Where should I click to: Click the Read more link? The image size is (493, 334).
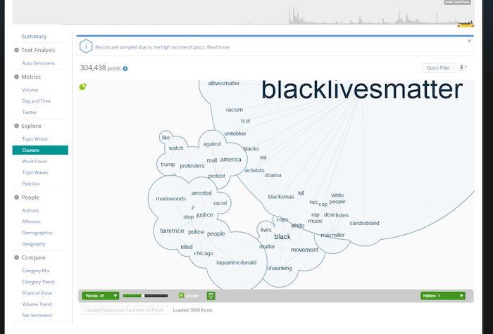click(x=218, y=47)
